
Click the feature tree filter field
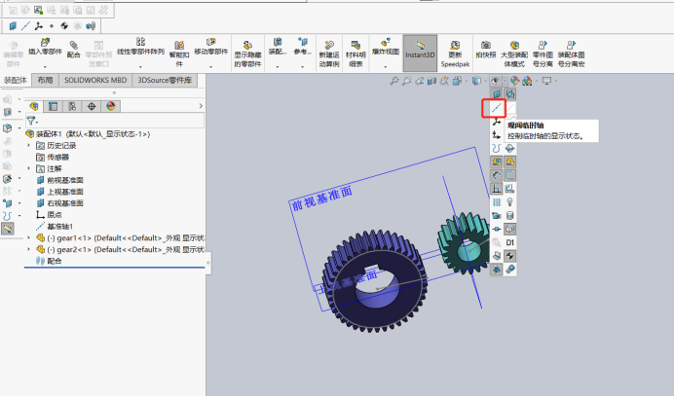(x=115, y=121)
